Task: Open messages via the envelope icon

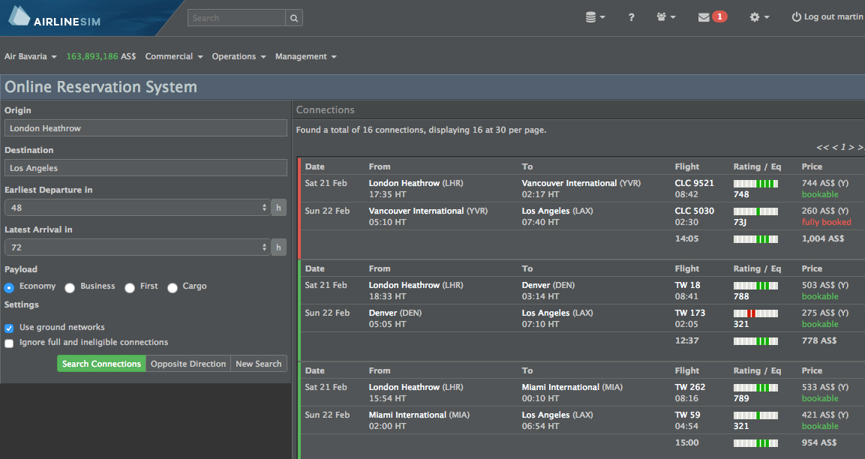Action: pos(706,16)
